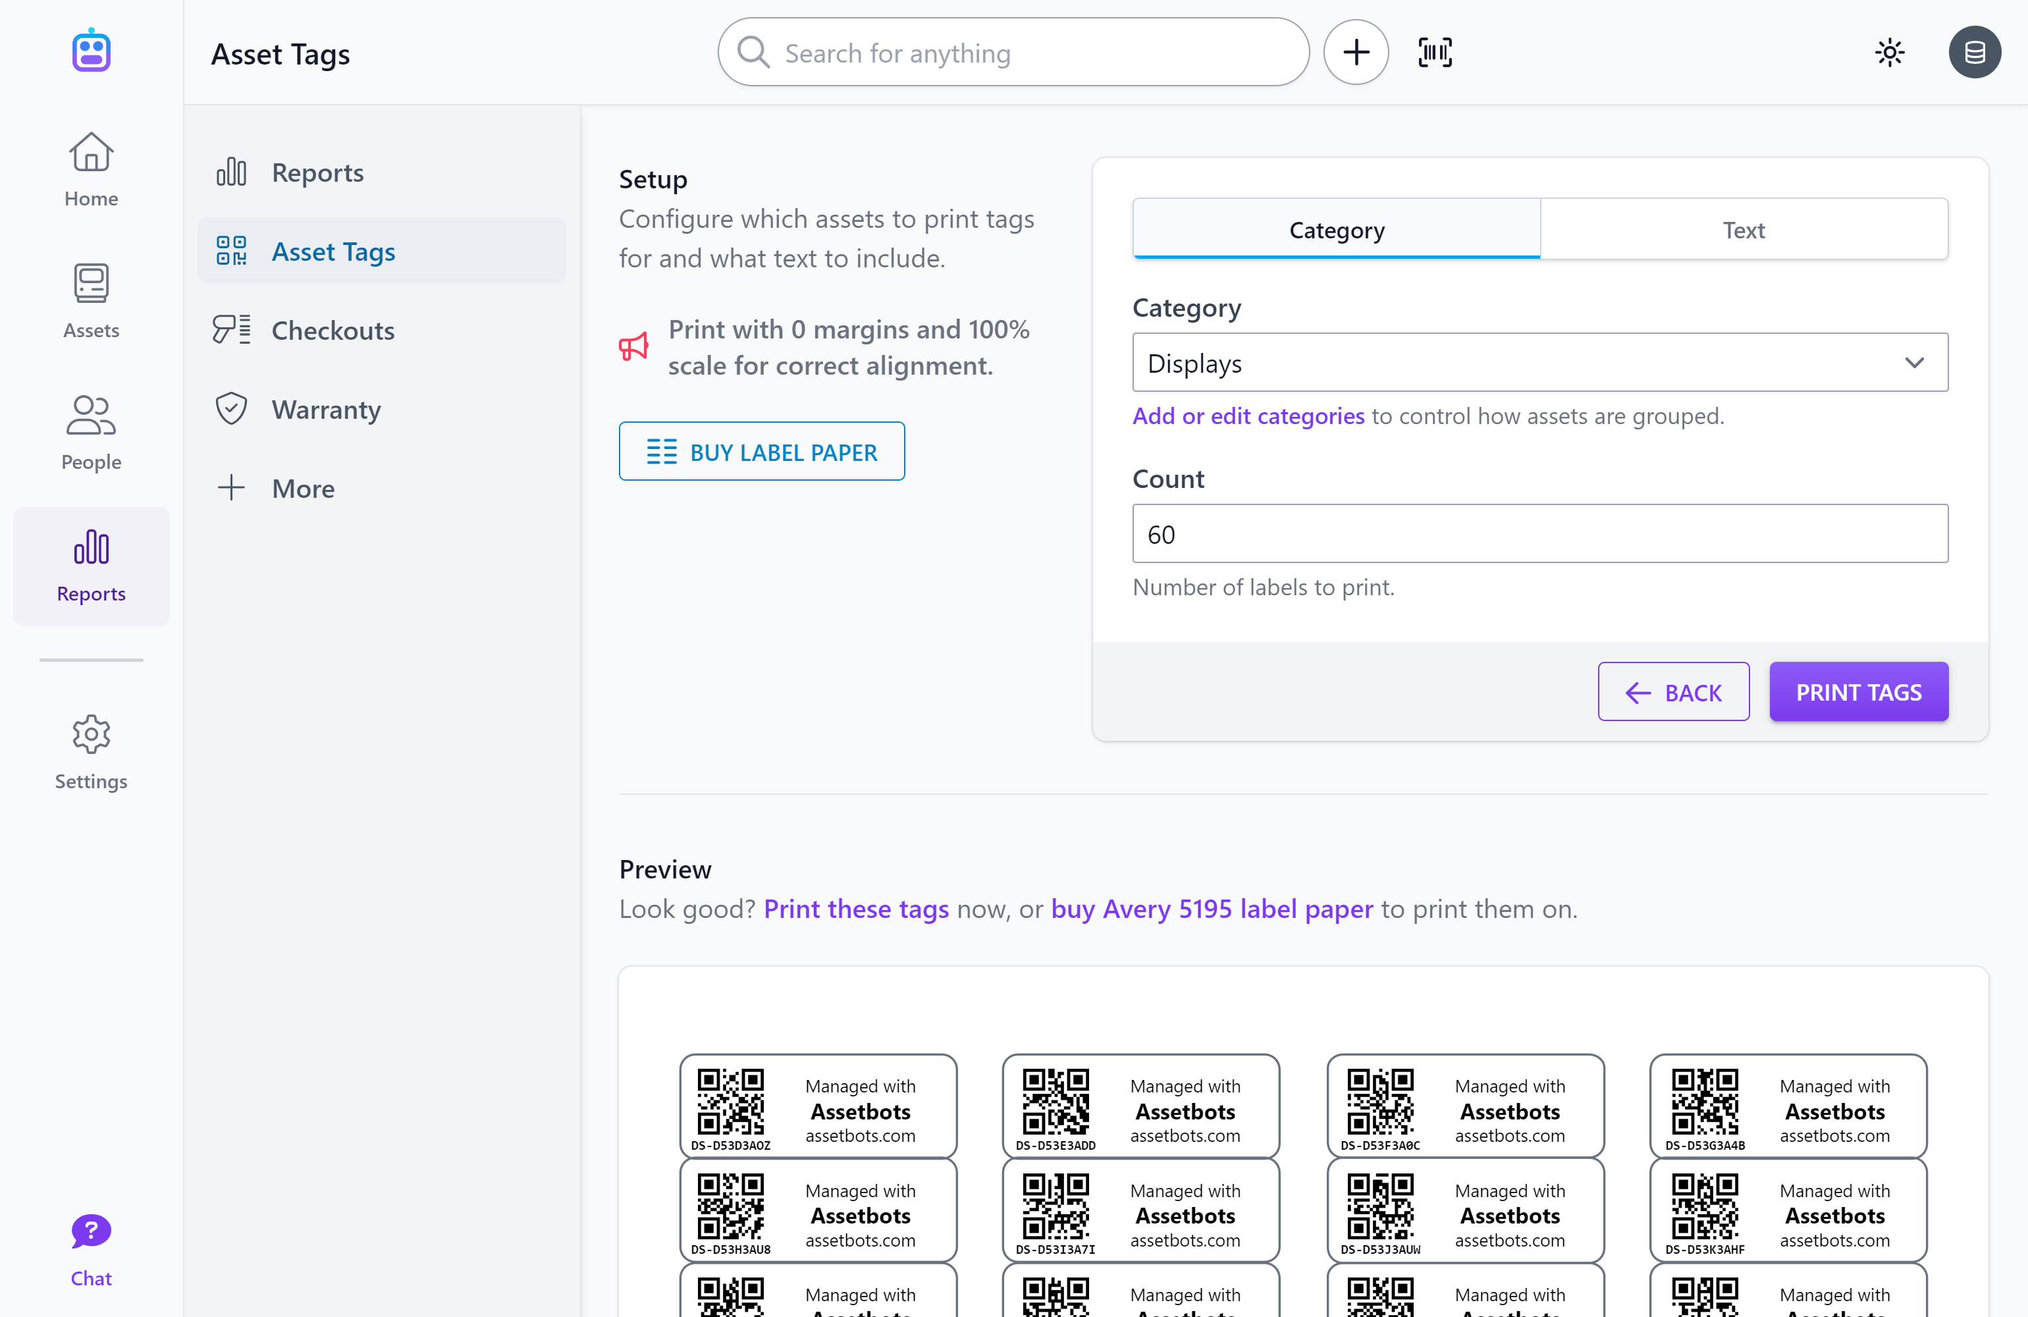Open the account database avatar
The height and width of the screenshot is (1317, 2028).
1974,53
